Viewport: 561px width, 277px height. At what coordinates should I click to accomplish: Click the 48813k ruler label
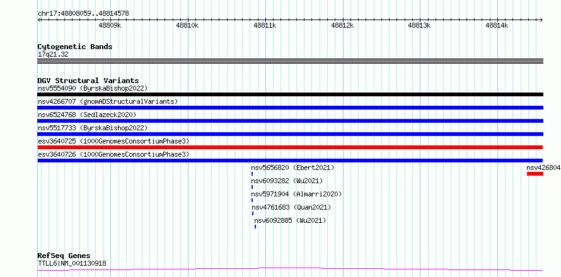tap(419, 25)
